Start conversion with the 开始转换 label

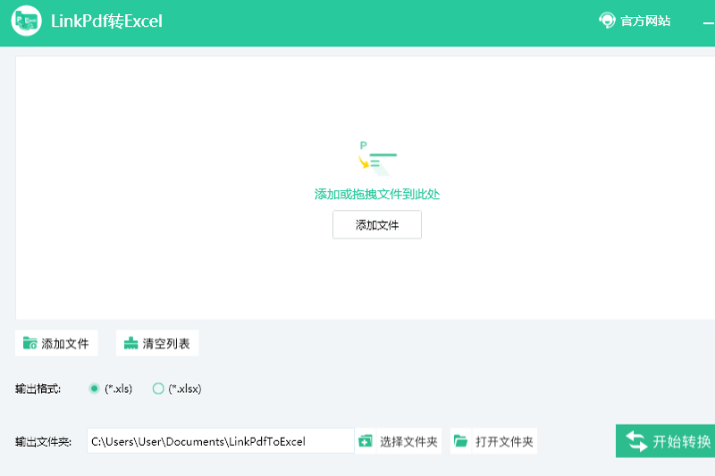pyautogui.click(x=681, y=441)
